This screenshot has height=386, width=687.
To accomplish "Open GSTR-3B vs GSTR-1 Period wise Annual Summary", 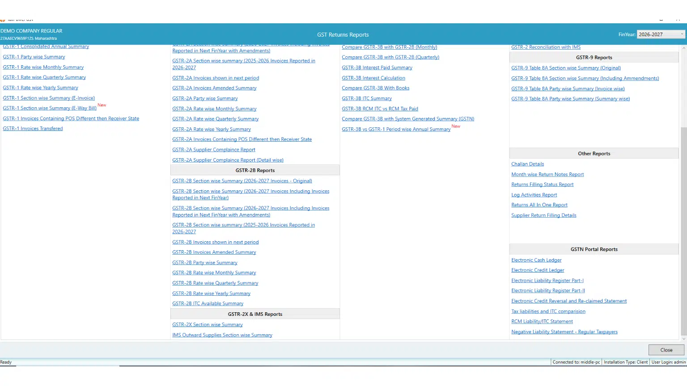I will pyautogui.click(x=396, y=130).
